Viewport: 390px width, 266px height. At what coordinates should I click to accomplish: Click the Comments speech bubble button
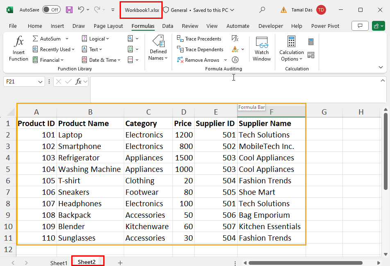[360, 26]
